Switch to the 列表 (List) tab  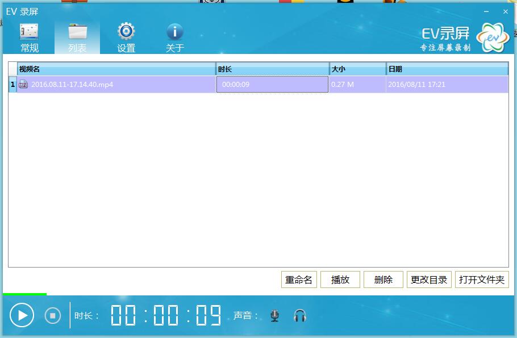(77, 37)
